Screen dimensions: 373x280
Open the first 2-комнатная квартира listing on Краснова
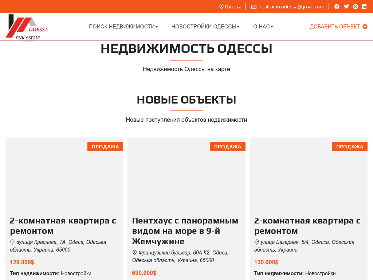click(63, 226)
